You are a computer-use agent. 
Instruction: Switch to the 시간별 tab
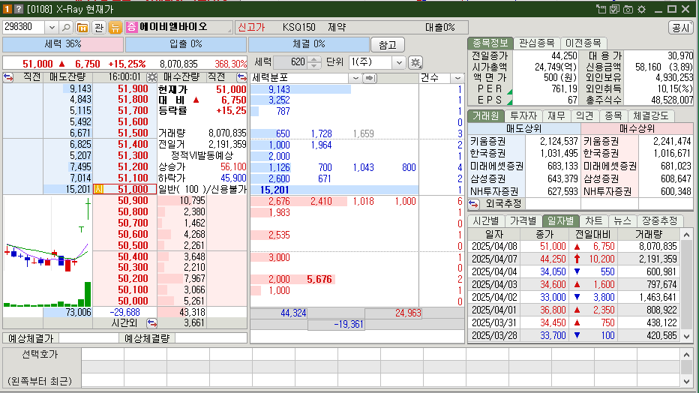tap(486, 220)
